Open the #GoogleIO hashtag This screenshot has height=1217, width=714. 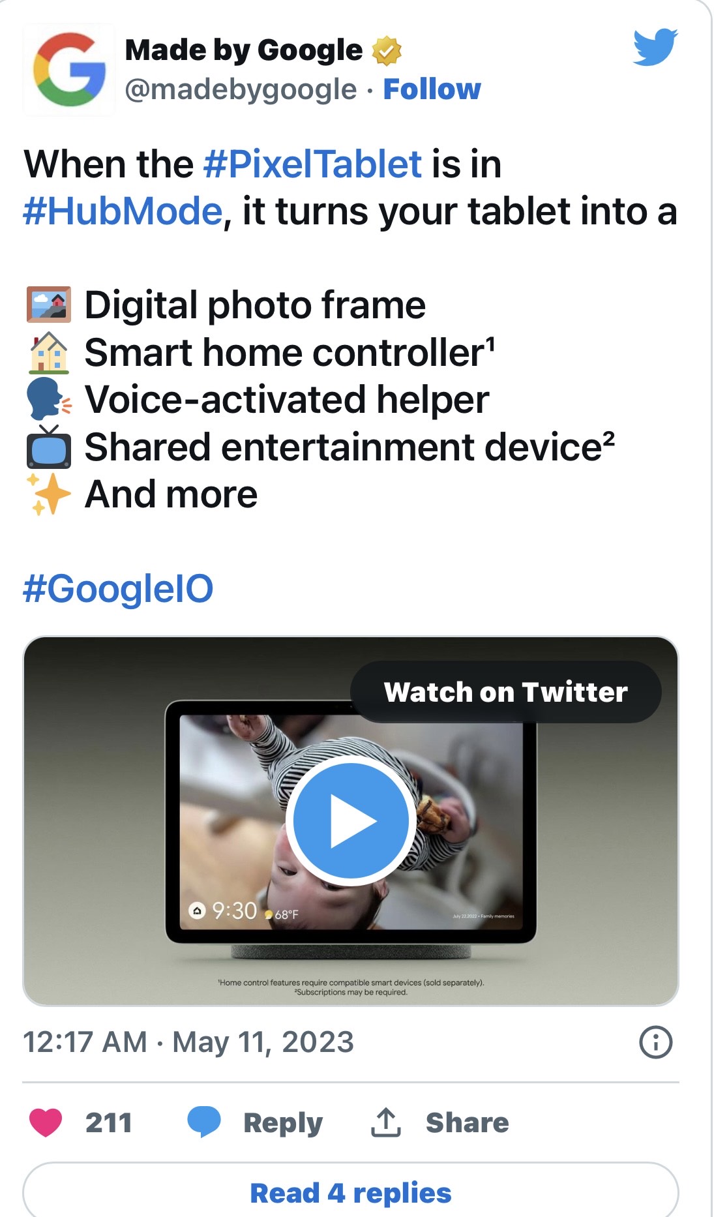coord(118,588)
